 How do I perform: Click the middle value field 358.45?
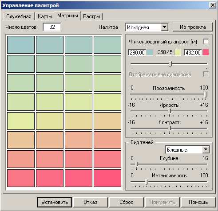click(x=165, y=52)
